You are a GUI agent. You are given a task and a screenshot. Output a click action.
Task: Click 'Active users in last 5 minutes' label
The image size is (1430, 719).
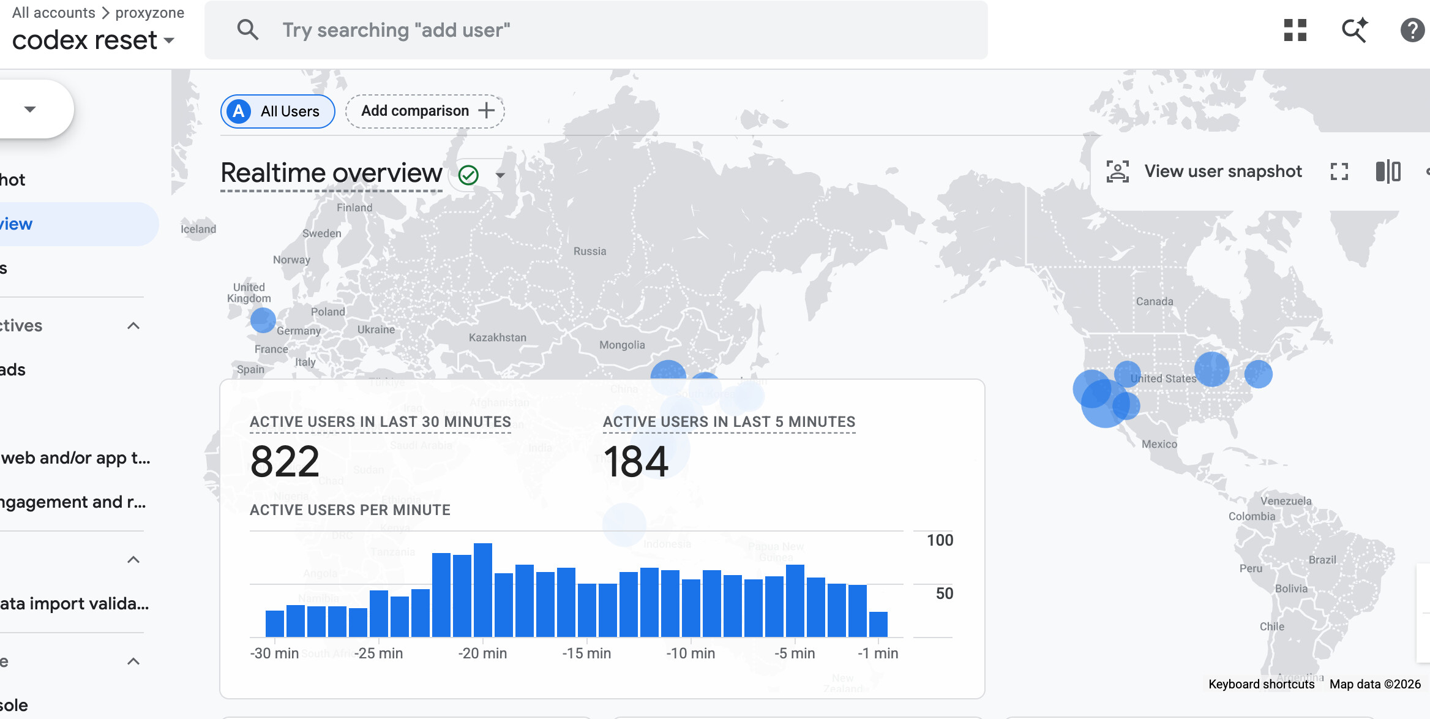click(x=729, y=422)
